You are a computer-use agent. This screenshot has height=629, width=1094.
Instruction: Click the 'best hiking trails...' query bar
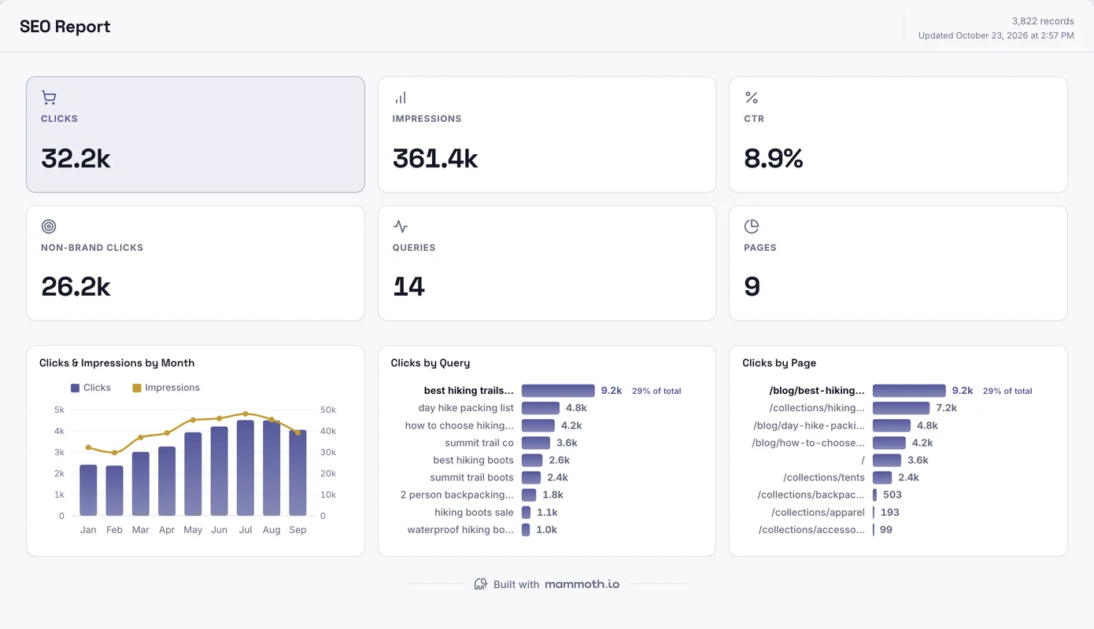point(558,391)
